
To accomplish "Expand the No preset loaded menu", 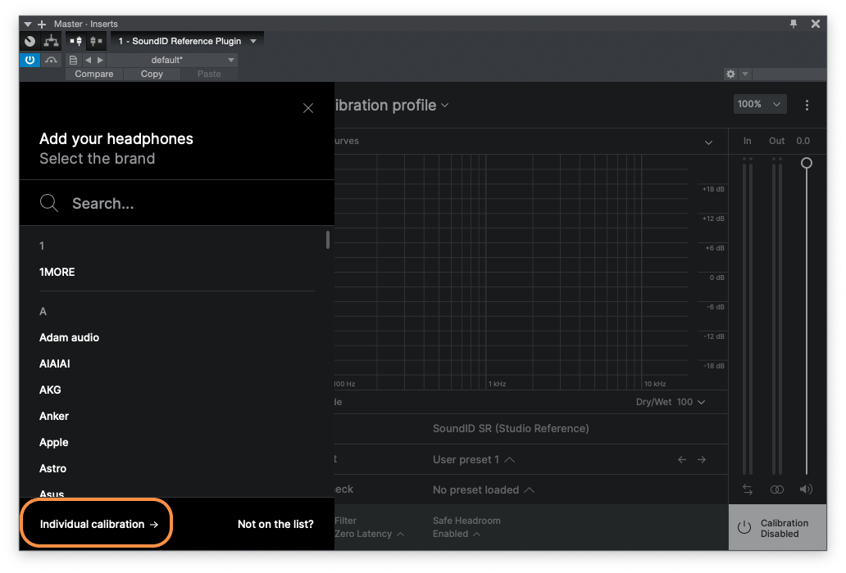I will click(484, 490).
